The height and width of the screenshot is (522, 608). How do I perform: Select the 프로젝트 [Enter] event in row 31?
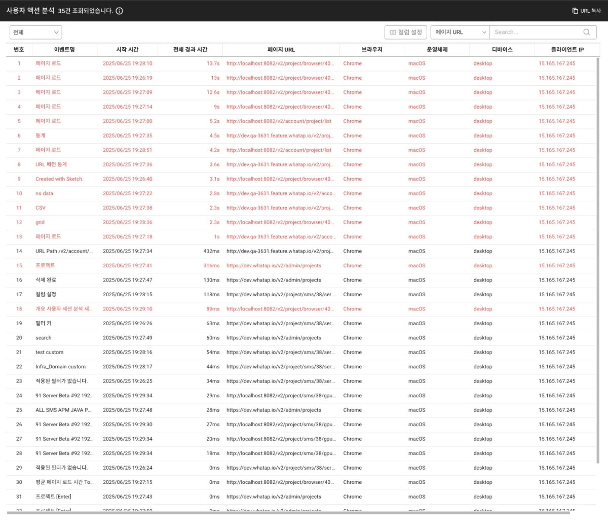(x=53, y=497)
